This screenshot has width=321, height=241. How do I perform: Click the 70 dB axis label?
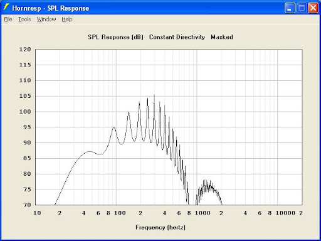click(x=27, y=205)
